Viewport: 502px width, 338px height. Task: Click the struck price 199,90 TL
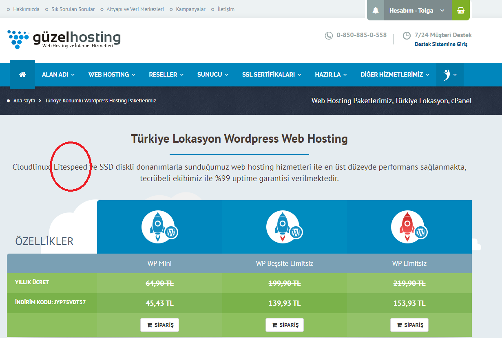285,283
